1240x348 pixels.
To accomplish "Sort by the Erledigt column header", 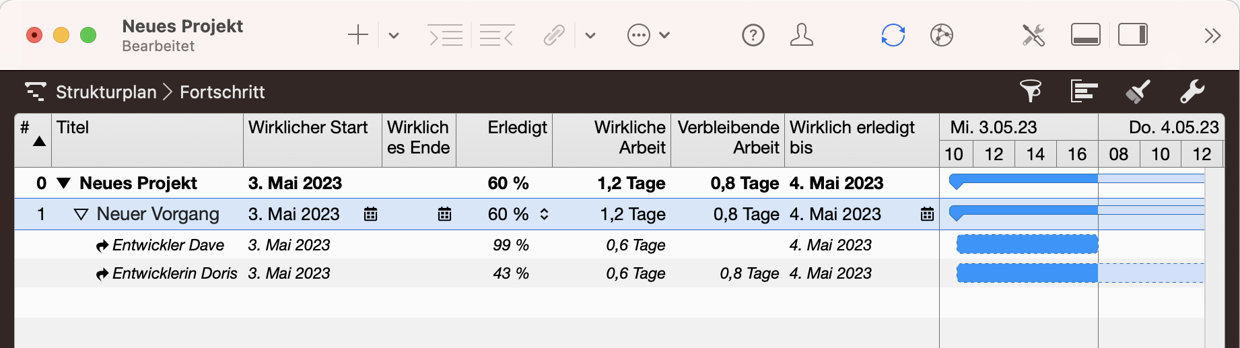I will [x=516, y=128].
